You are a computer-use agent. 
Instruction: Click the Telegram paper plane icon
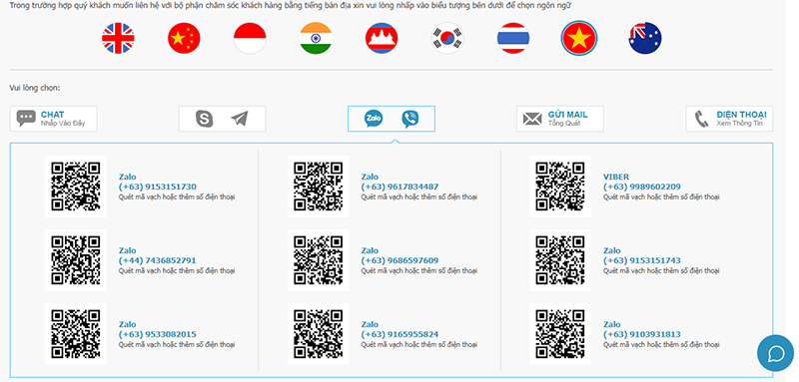point(239,119)
